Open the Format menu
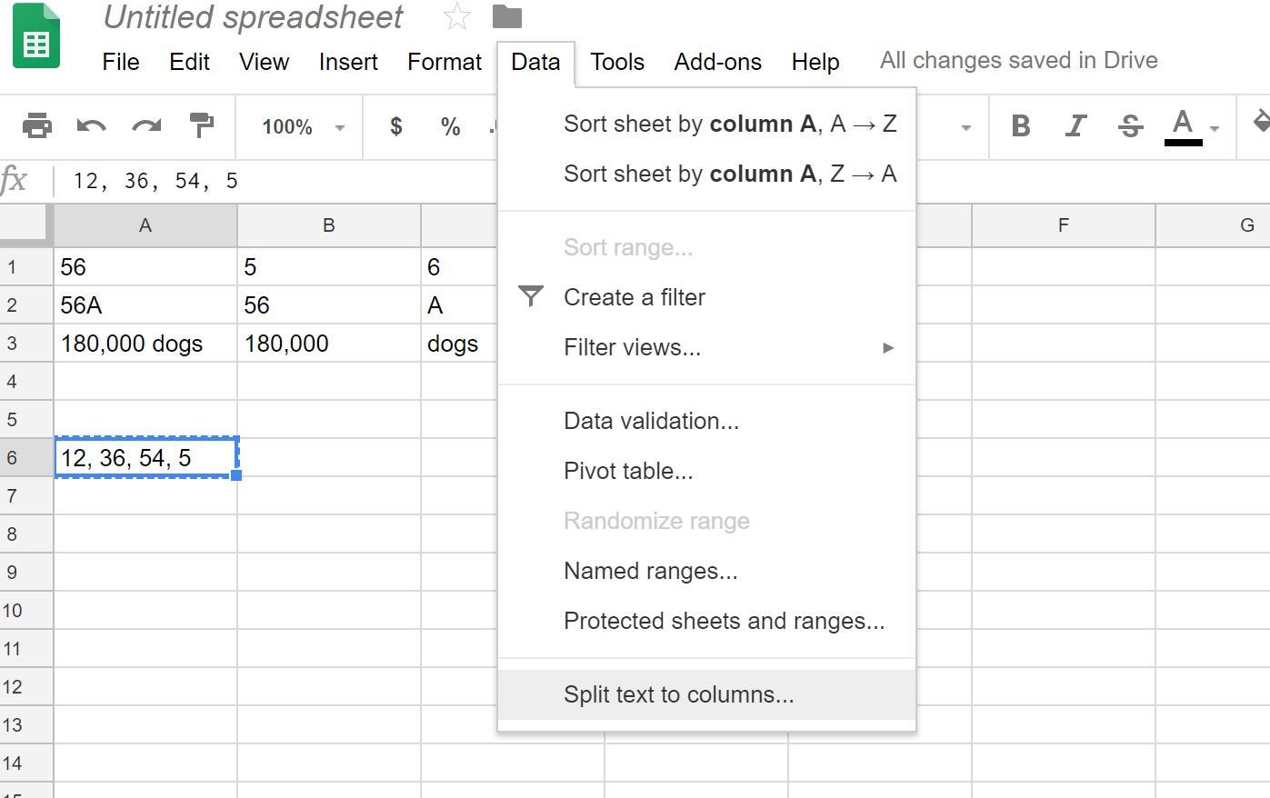Viewport: 1270px width, 798px height. tap(444, 62)
